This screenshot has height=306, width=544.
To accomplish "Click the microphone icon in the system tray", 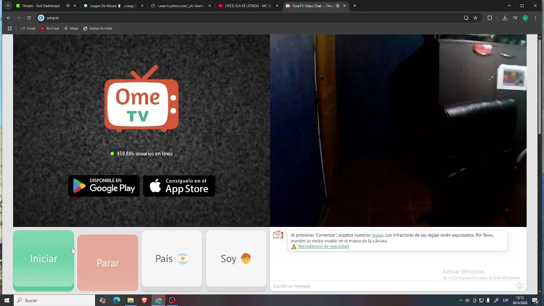I will (x=488, y=300).
